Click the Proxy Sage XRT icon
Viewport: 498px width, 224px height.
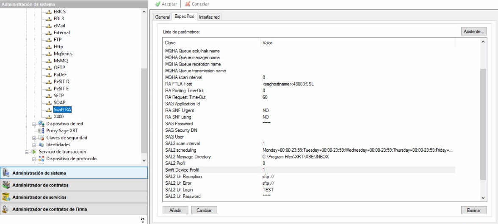41,131
